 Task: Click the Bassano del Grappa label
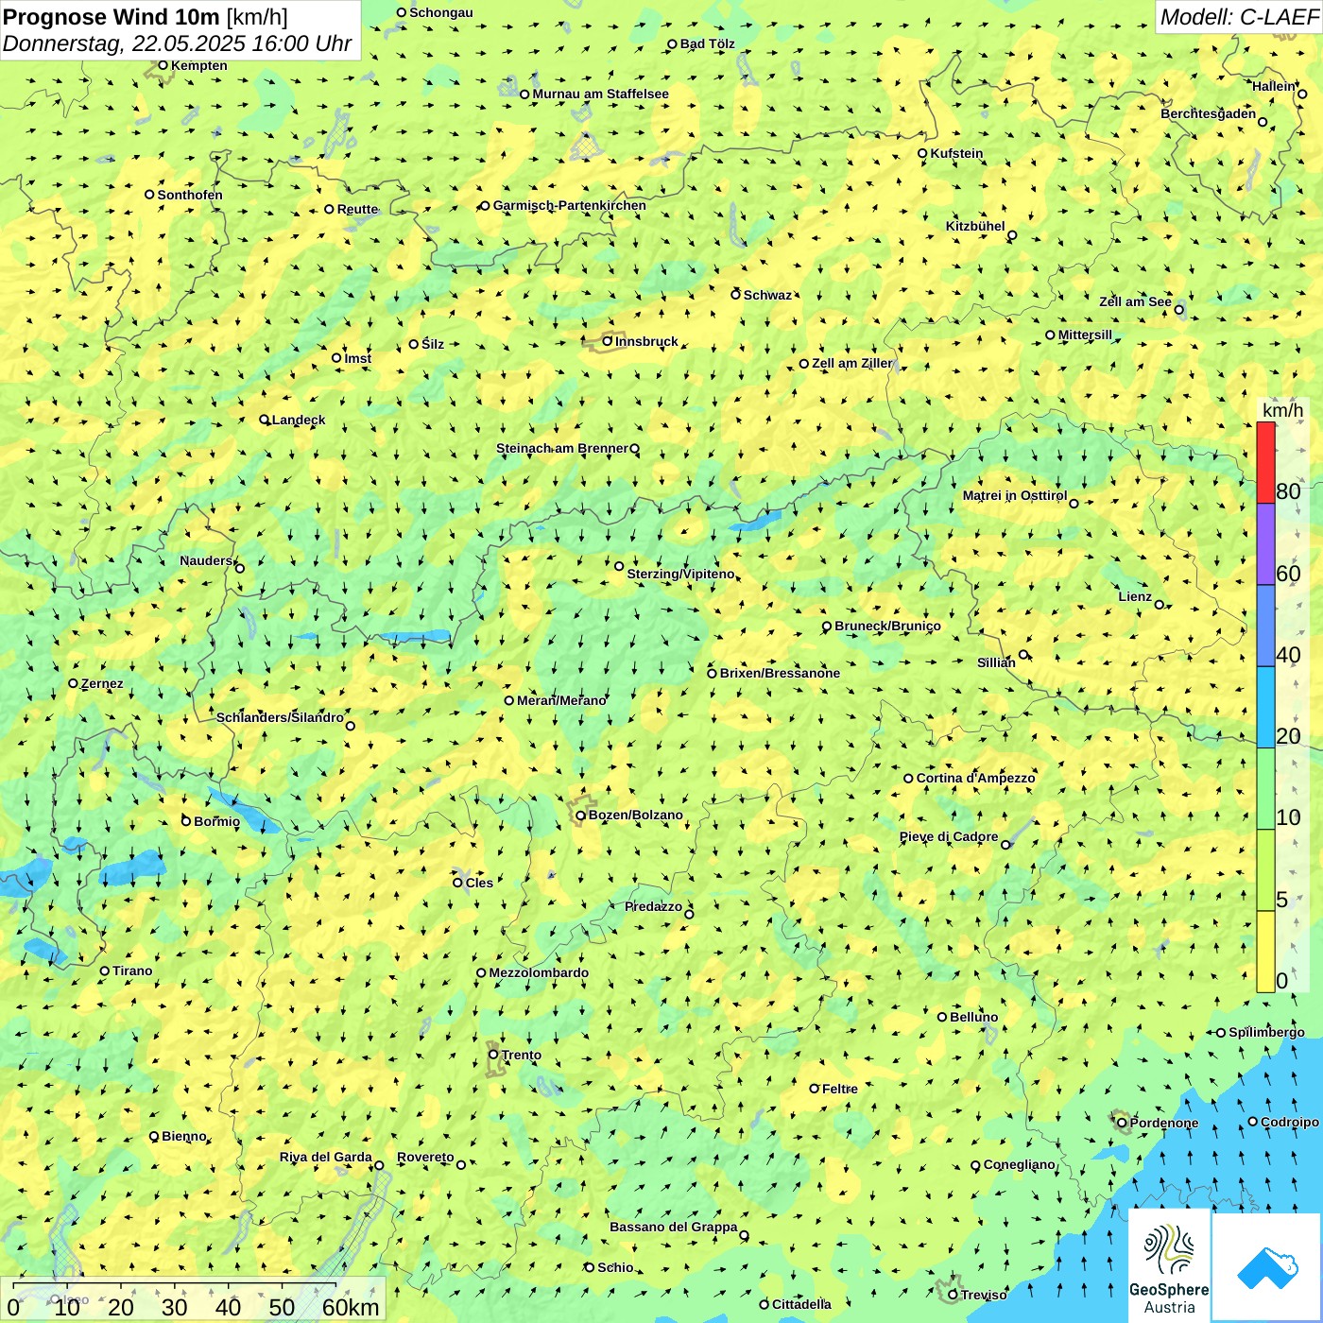(x=674, y=1227)
